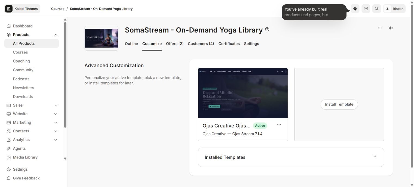Open the course Settings tab
The width and height of the screenshot is (414, 187).
coord(252,43)
